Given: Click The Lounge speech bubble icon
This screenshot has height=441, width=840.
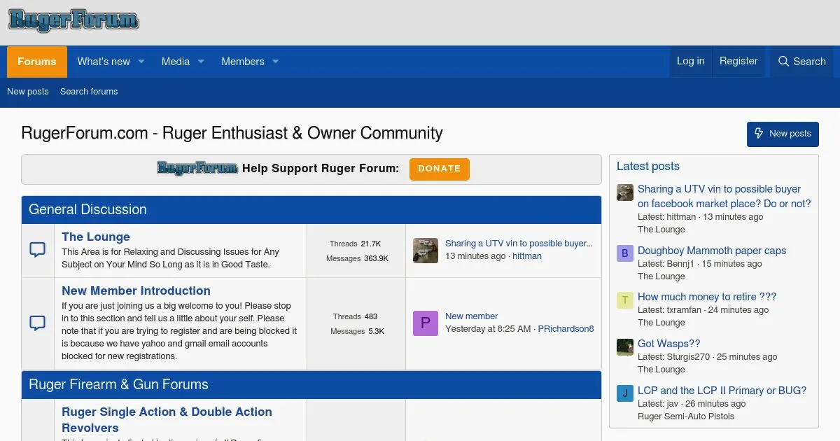Looking at the screenshot, I should (38, 250).
